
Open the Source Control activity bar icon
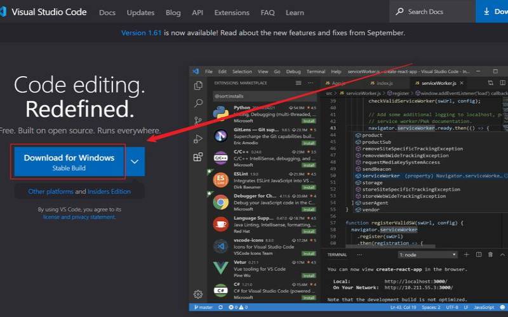[x=198, y=121]
